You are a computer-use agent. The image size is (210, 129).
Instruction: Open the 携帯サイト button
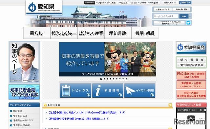click(185, 3)
